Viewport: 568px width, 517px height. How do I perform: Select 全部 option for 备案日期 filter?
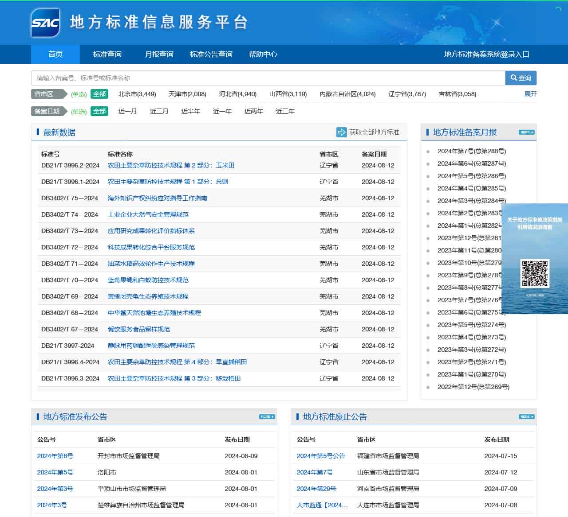pos(99,111)
